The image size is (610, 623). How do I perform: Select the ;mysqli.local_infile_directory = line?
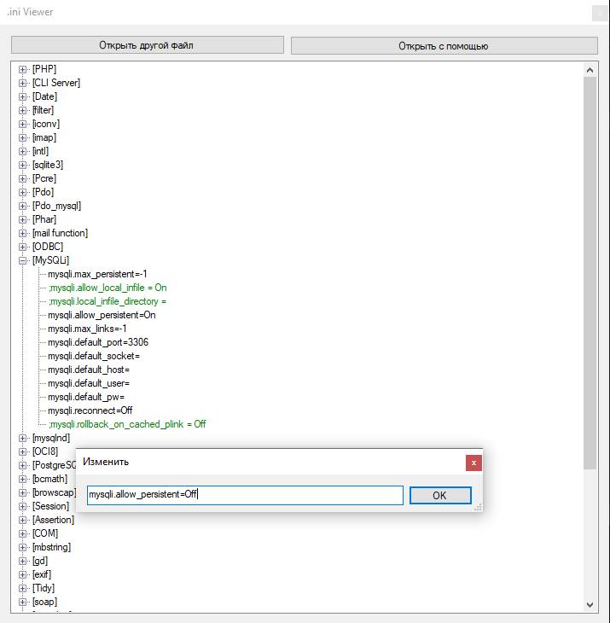pos(107,301)
